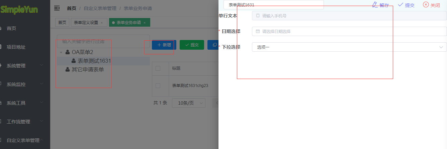Close the 表单业务申请 tab
The width and height of the screenshot is (447, 149).
pyautogui.click(x=145, y=23)
